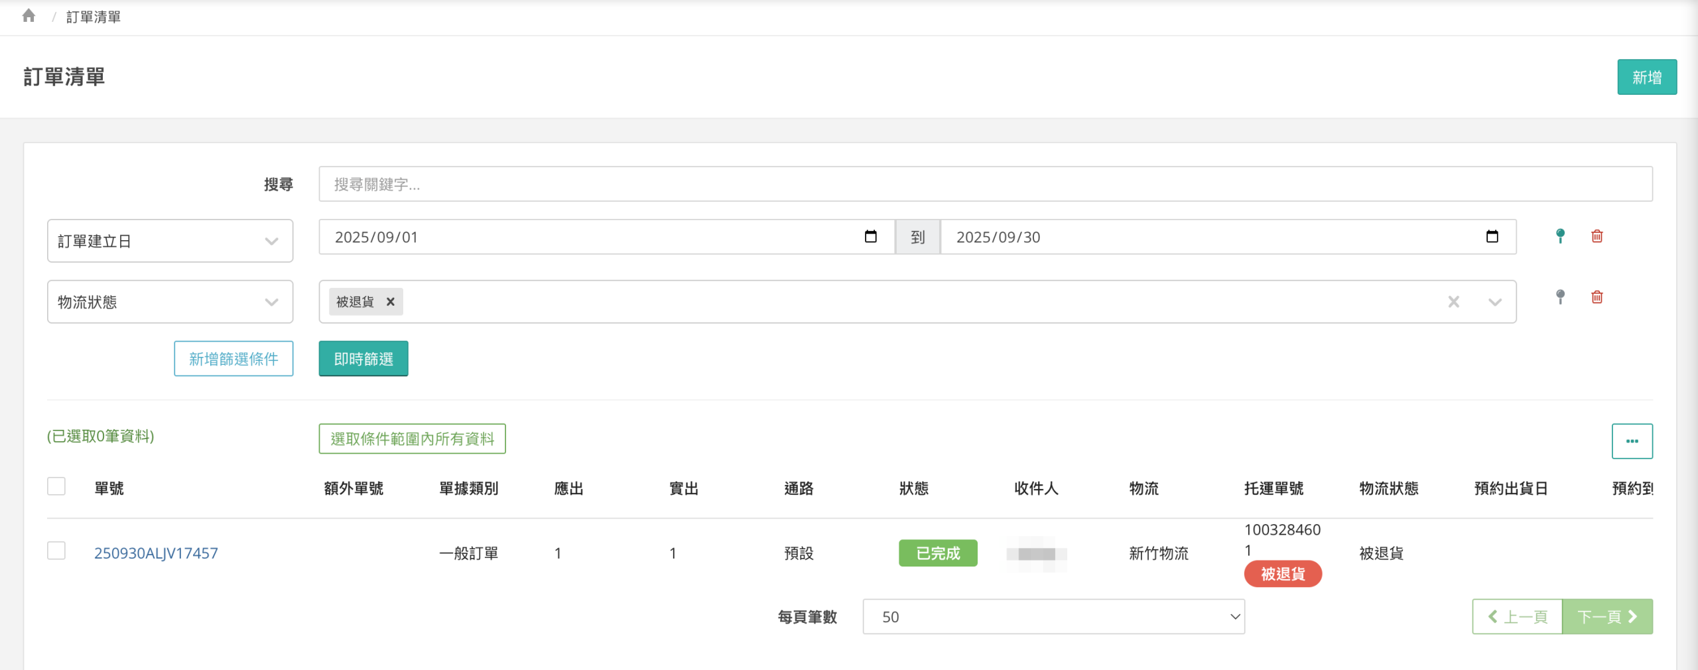Pin the 訂單建立日 date filter

1560,236
